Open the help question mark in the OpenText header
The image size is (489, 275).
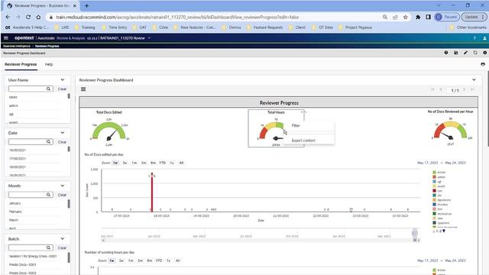pyautogui.click(x=474, y=38)
